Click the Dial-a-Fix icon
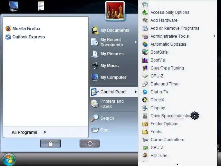 pos(145,92)
